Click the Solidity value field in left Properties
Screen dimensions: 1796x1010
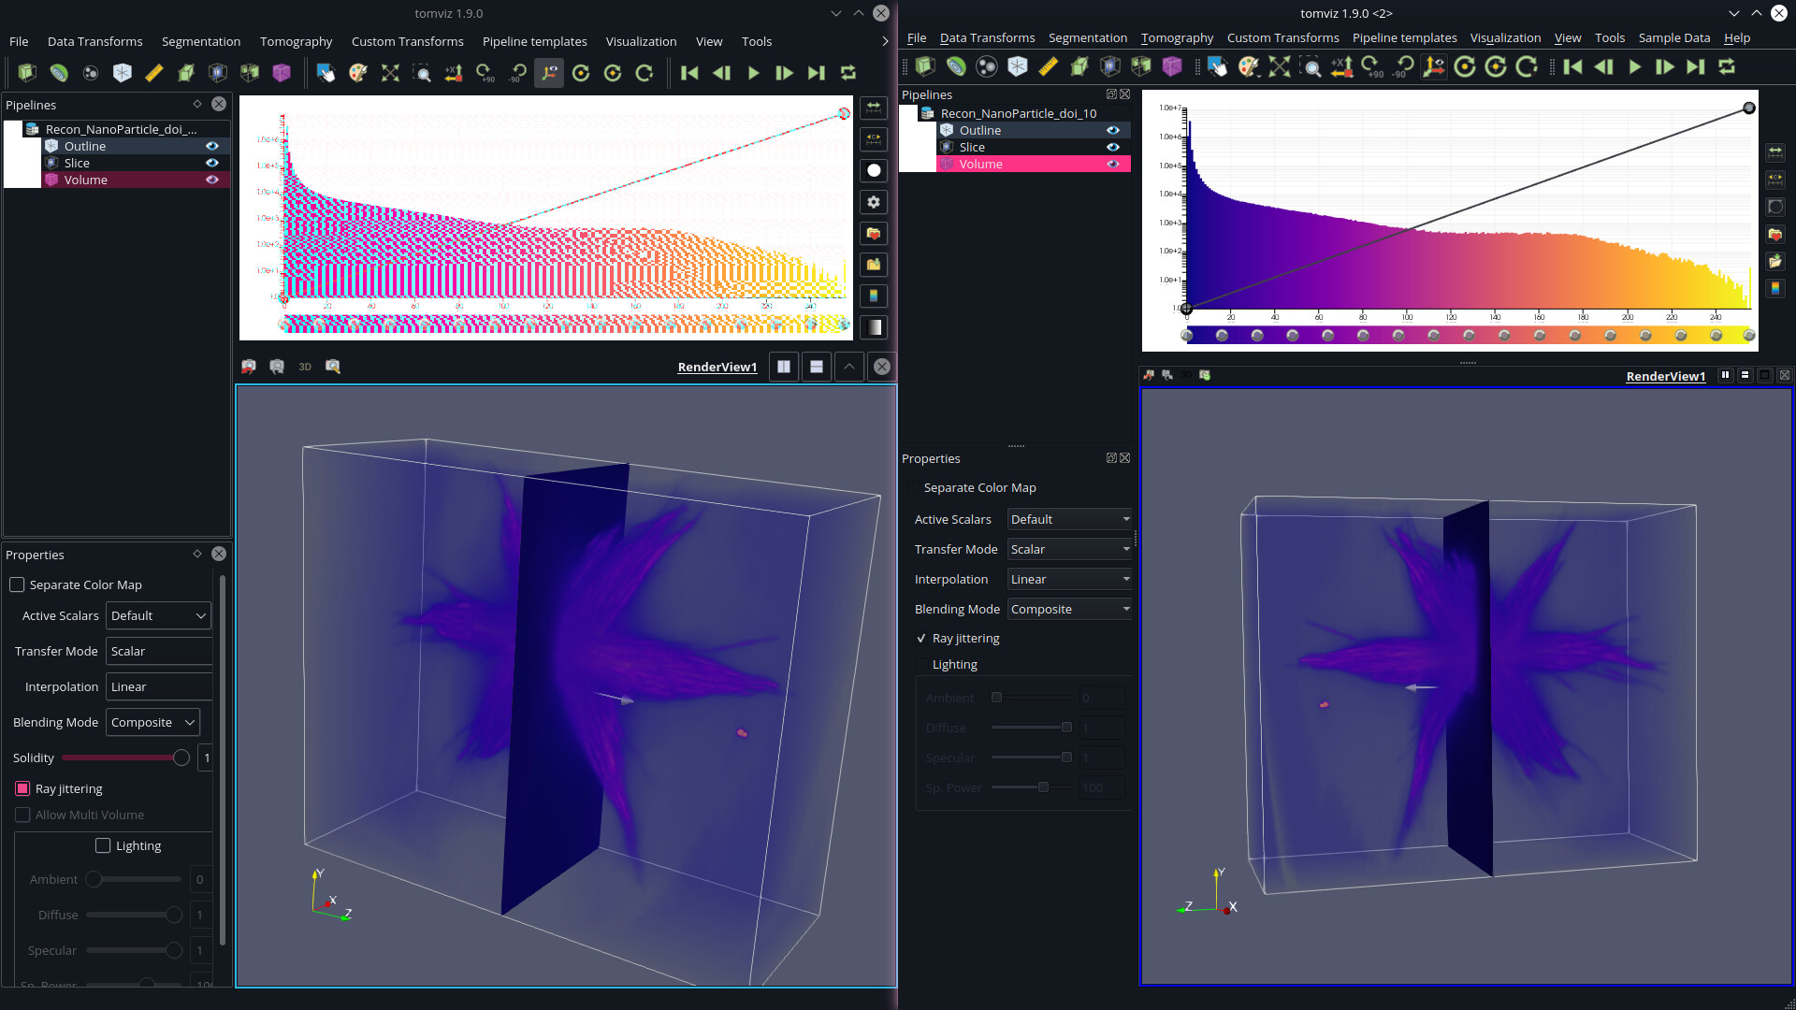(206, 757)
